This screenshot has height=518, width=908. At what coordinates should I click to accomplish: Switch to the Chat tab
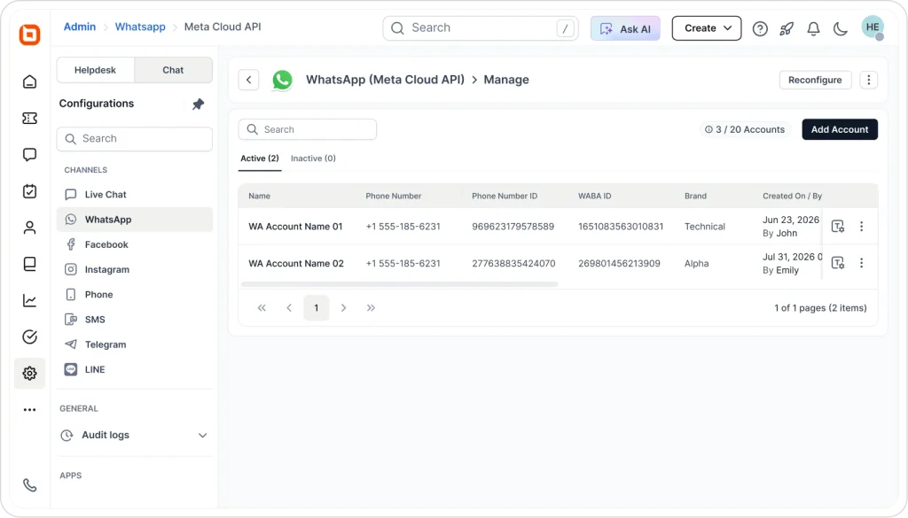click(x=173, y=70)
